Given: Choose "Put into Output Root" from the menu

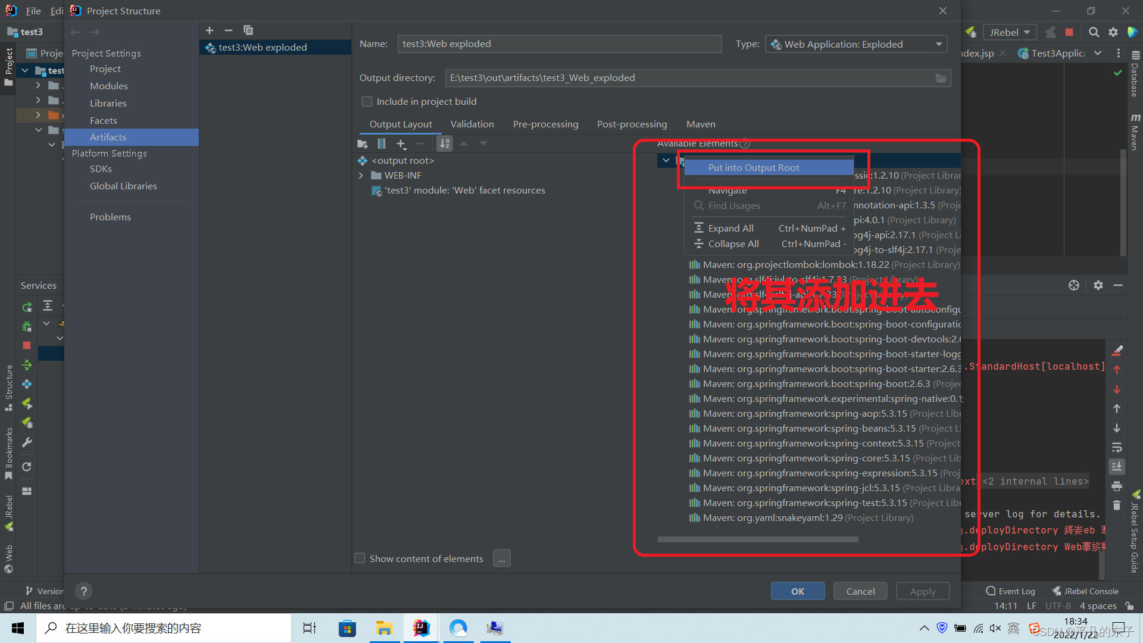Looking at the screenshot, I should pos(753,167).
